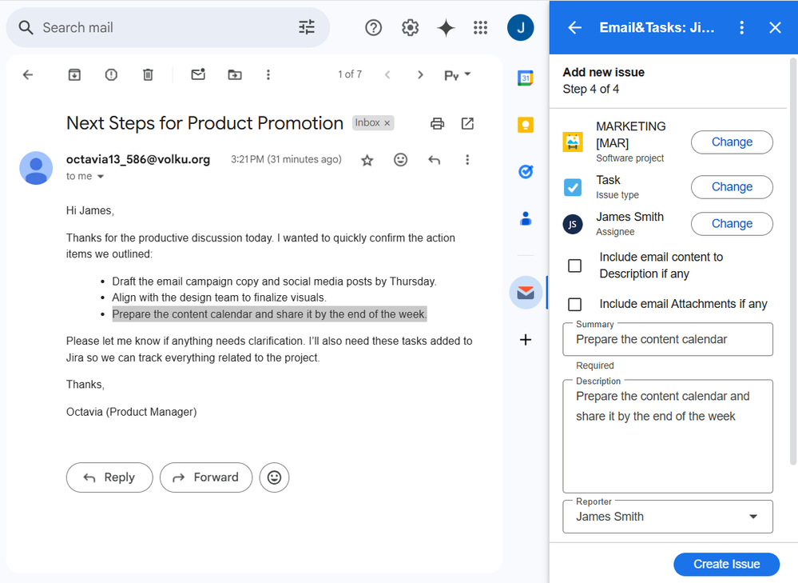
Task: Open email in new window
Action: click(468, 123)
